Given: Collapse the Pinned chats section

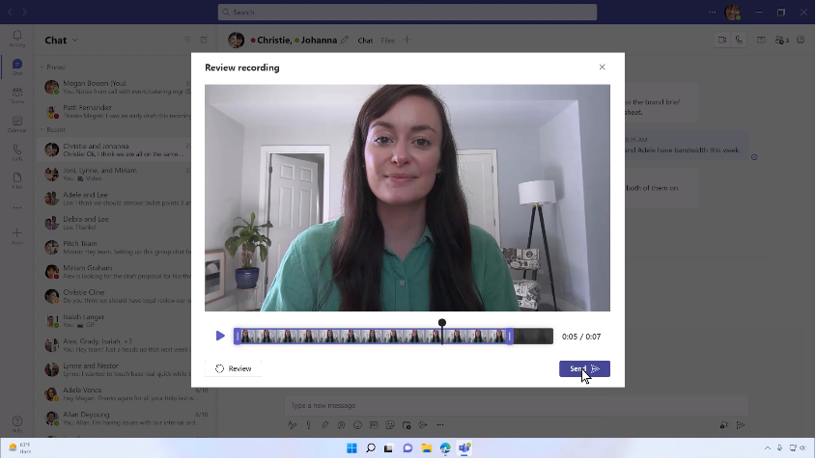Looking at the screenshot, I should (x=42, y=68).
